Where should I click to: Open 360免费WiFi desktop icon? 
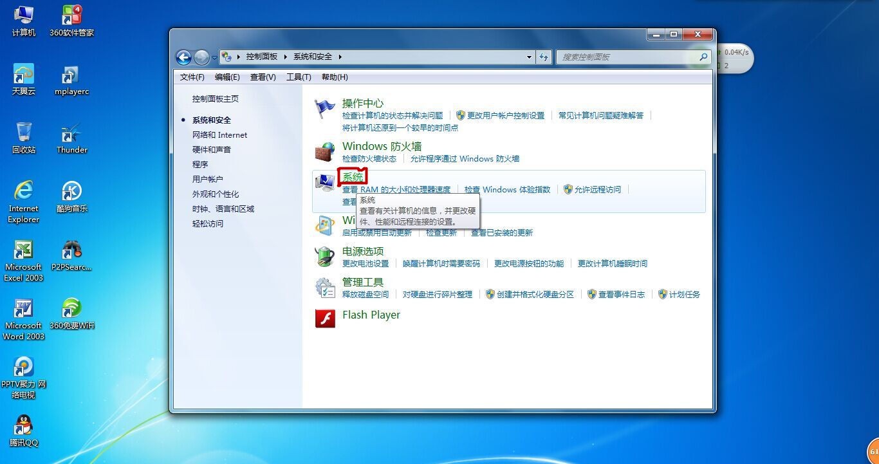(71, 313)
